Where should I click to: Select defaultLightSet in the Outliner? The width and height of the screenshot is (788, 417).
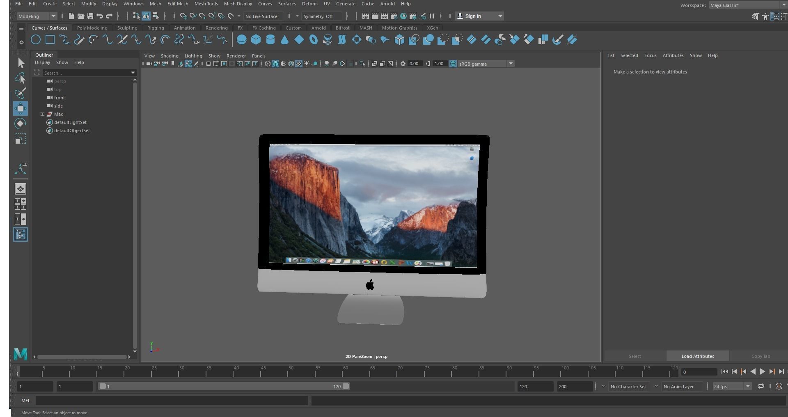coord(70,122)
